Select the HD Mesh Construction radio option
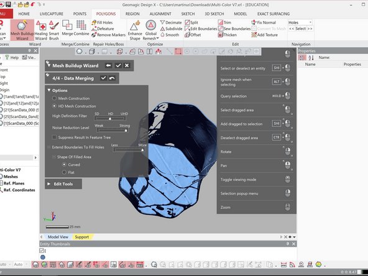This screenshot has height=276, width=368. tap(54, 106)
